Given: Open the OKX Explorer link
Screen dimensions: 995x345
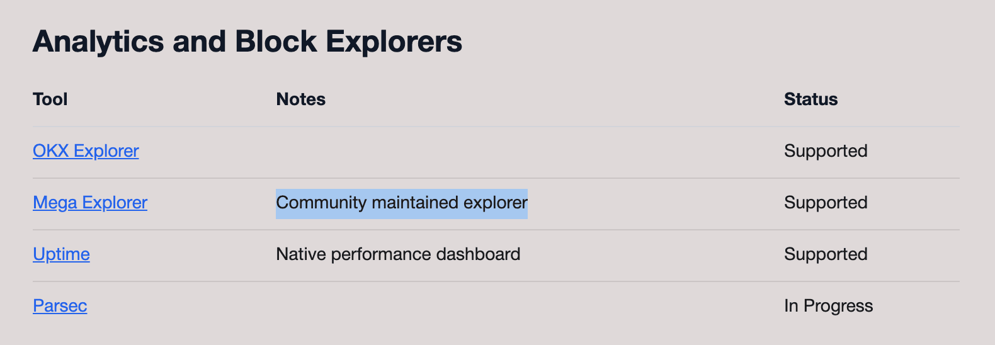Looking at the screenshot, I should coord(86,151).
